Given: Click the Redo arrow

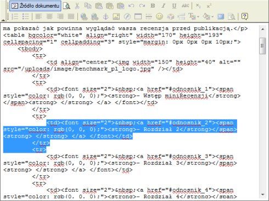Looking at the screenshot, I should point(142,6).
